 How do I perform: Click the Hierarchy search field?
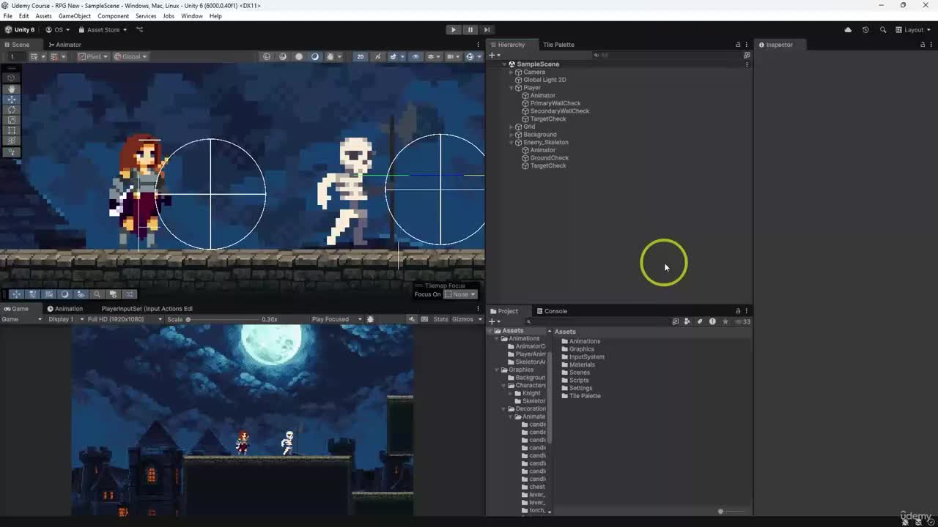pyautogui.click(x=667, y=55)
